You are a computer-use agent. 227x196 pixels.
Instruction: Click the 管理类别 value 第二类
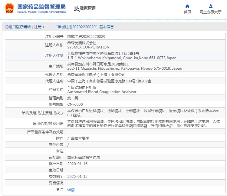(73, 98)
